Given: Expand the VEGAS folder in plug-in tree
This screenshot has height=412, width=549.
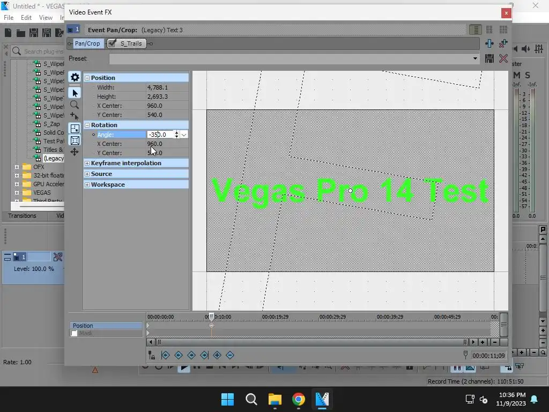Looking at the screenshot, I should pos(17,193).
